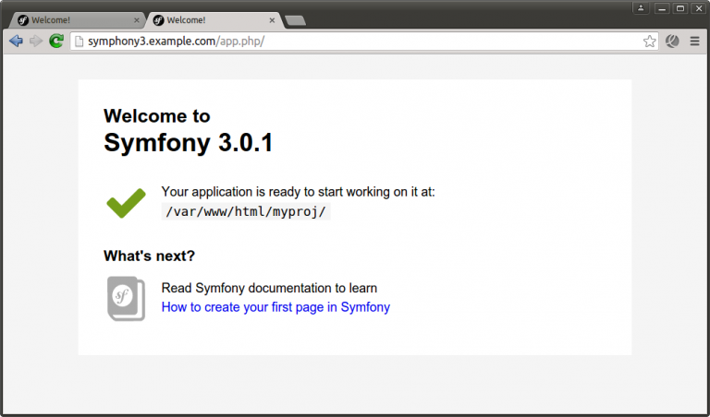The width and height of the screenshot is (710, 417).
Task: Click the page info icon in the address bar
Action: coord(79,41)
